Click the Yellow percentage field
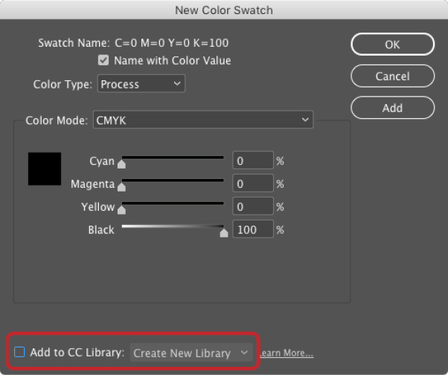Image resolution: width=448 pixels, height=375 pixels. 253,206
